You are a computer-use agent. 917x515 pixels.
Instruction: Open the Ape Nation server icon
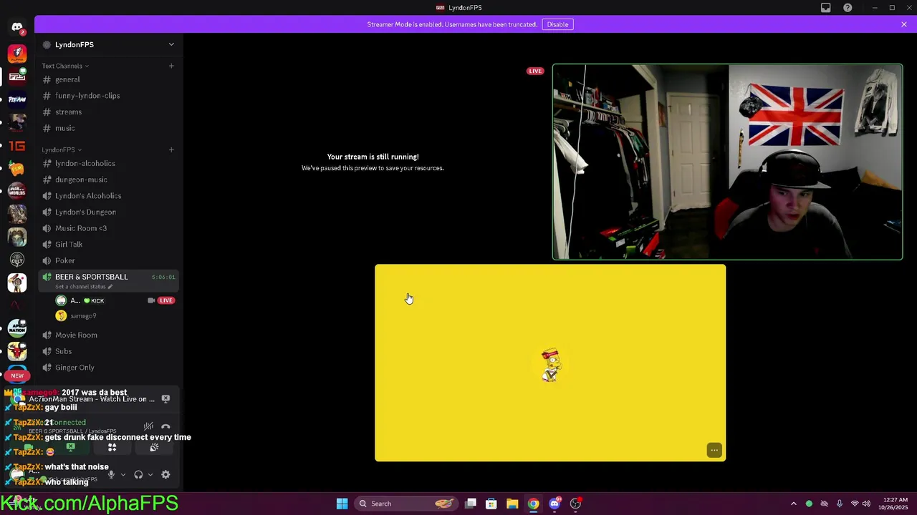17,328
